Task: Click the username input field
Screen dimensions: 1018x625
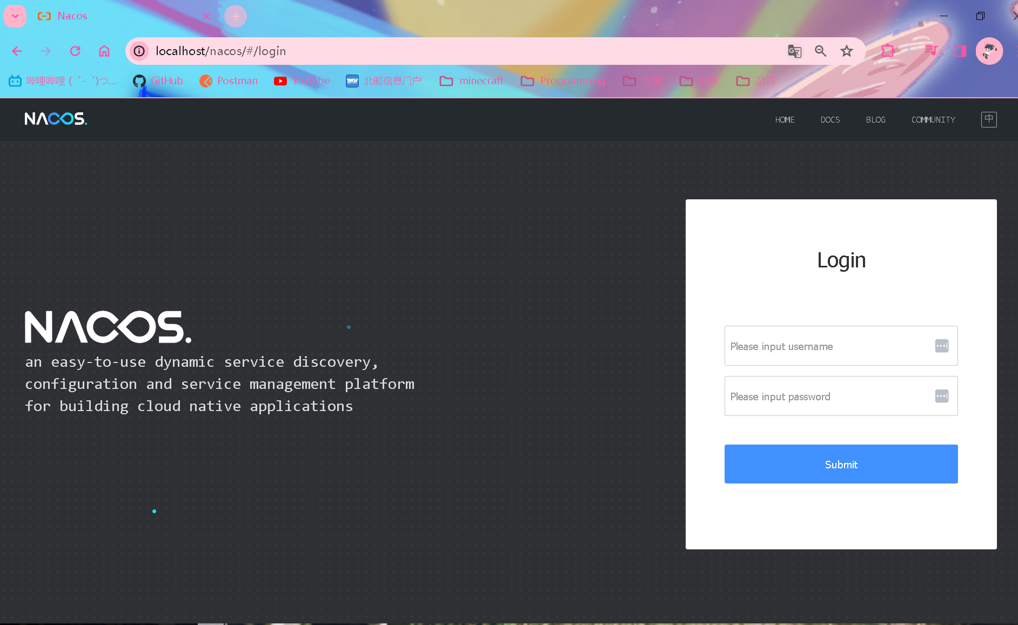Action: [841, 346]
